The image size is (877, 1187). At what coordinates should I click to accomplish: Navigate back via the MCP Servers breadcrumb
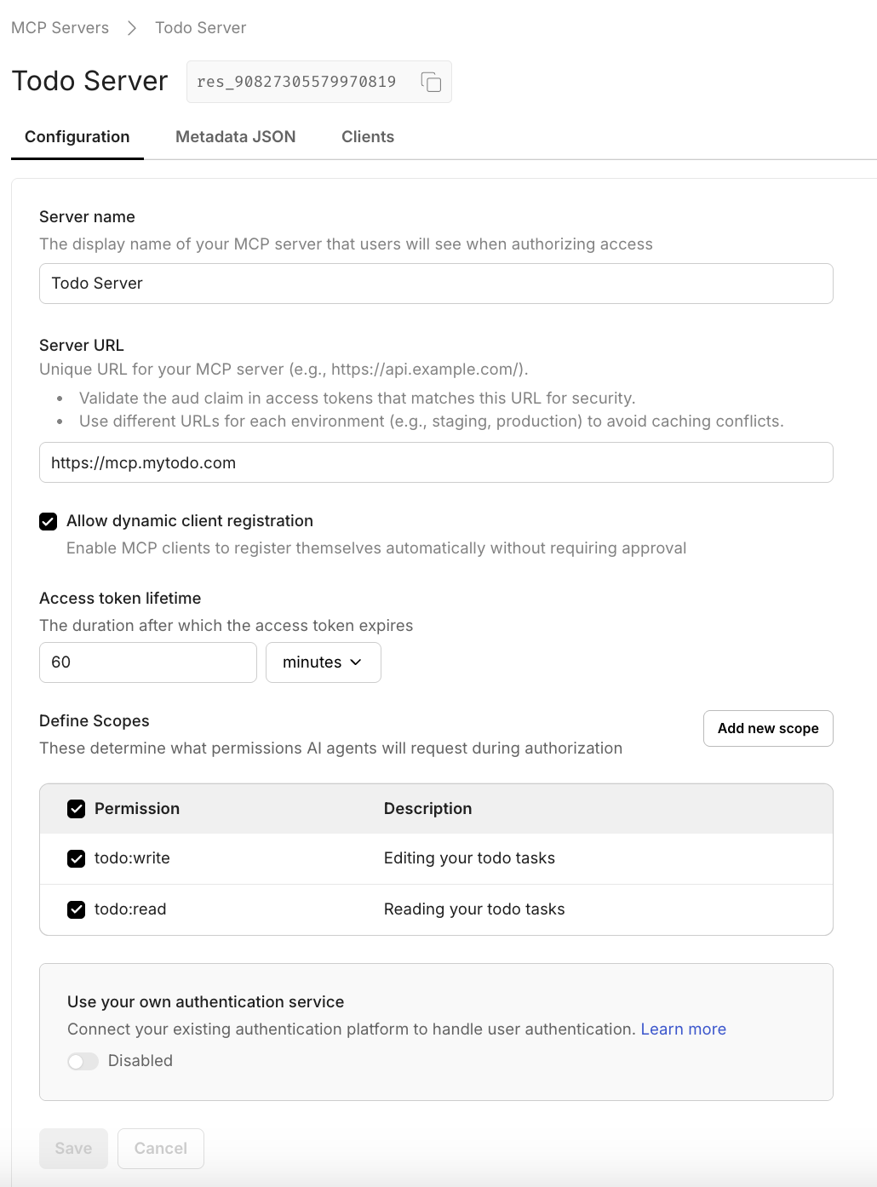coord(59,27)
